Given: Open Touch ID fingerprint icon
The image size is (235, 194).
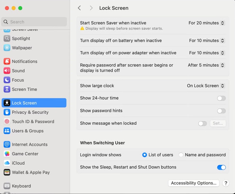Looking at the screenshot, I should click(x=7, y=121).
